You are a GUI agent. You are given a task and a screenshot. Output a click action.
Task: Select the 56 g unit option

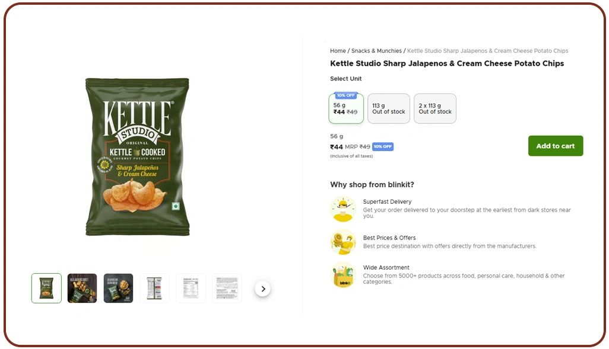point(346,110)
